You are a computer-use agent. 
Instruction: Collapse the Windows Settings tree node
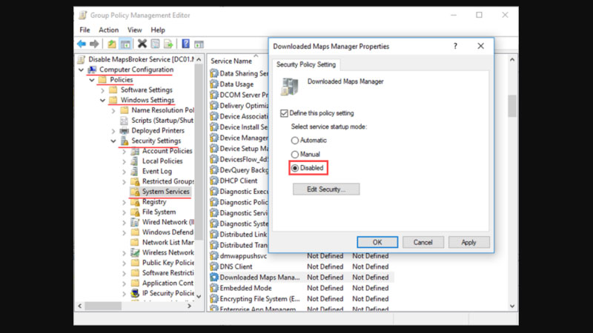point(102,100)
